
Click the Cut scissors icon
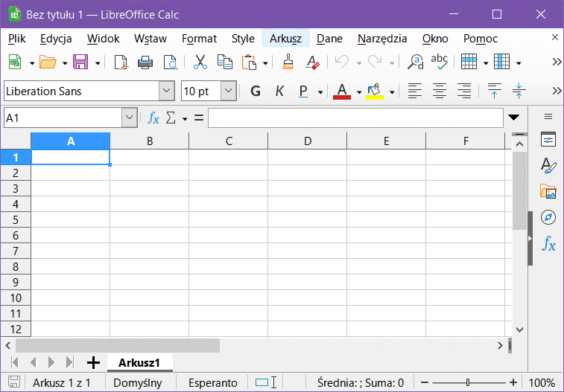point(200,62)
